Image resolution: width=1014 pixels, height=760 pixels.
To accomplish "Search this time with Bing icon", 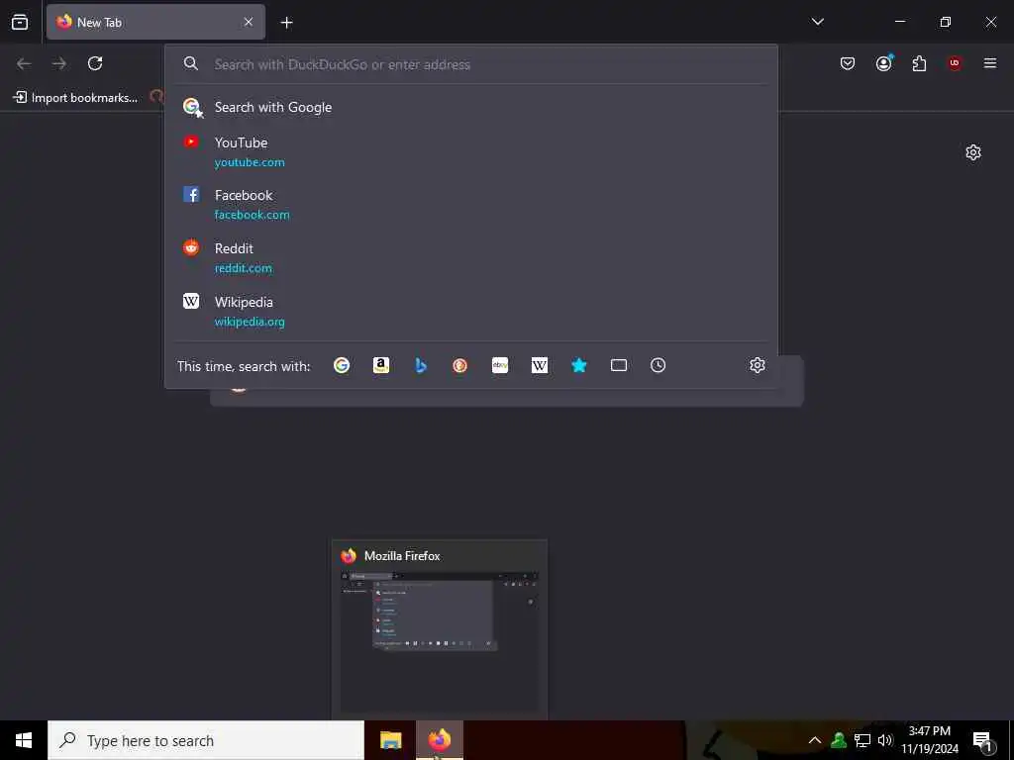I will [420, 366].
